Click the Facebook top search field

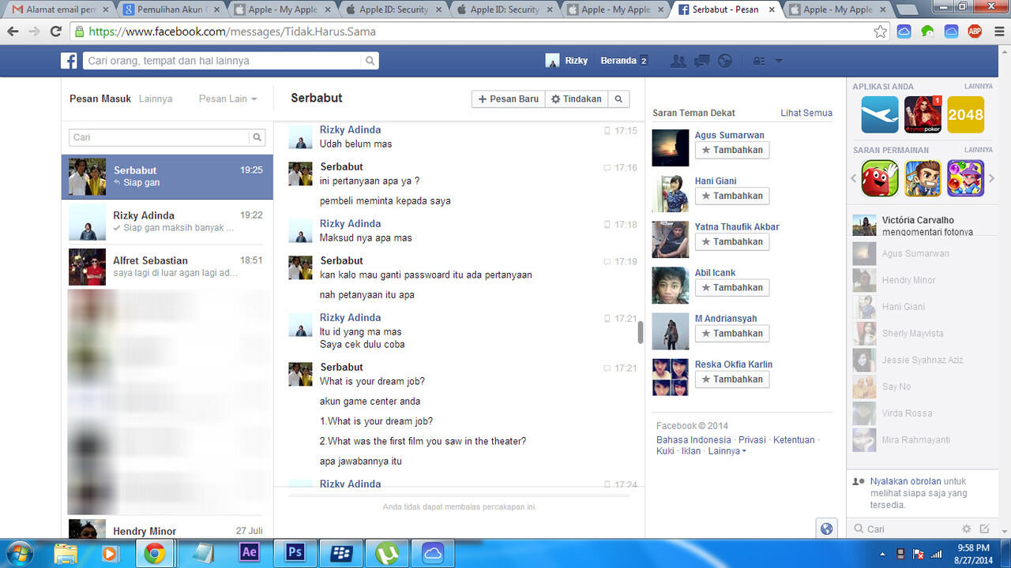click(221, 61)
